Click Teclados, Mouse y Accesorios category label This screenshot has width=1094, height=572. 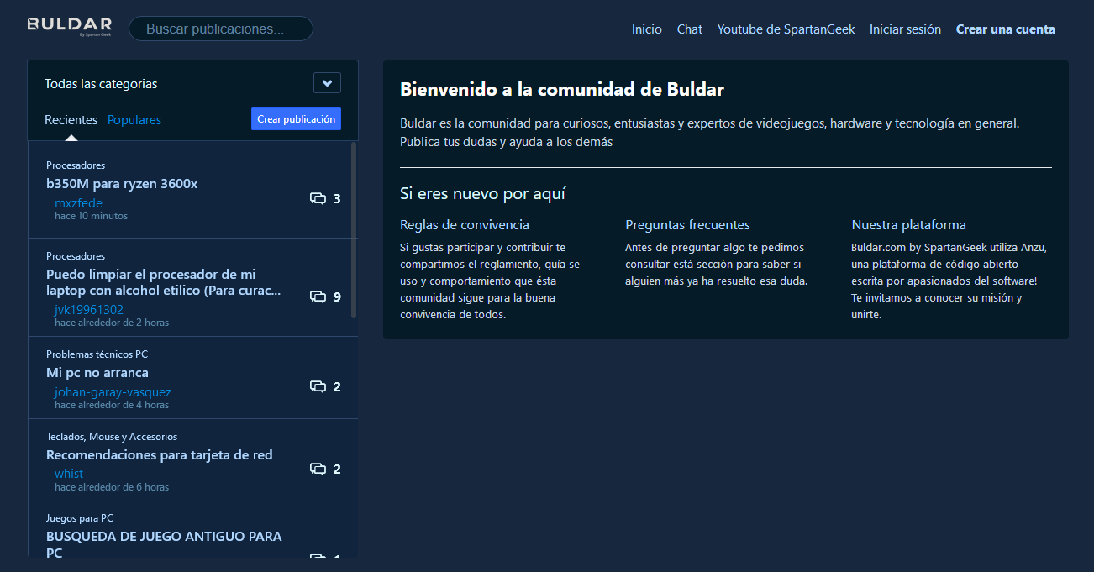112,437
